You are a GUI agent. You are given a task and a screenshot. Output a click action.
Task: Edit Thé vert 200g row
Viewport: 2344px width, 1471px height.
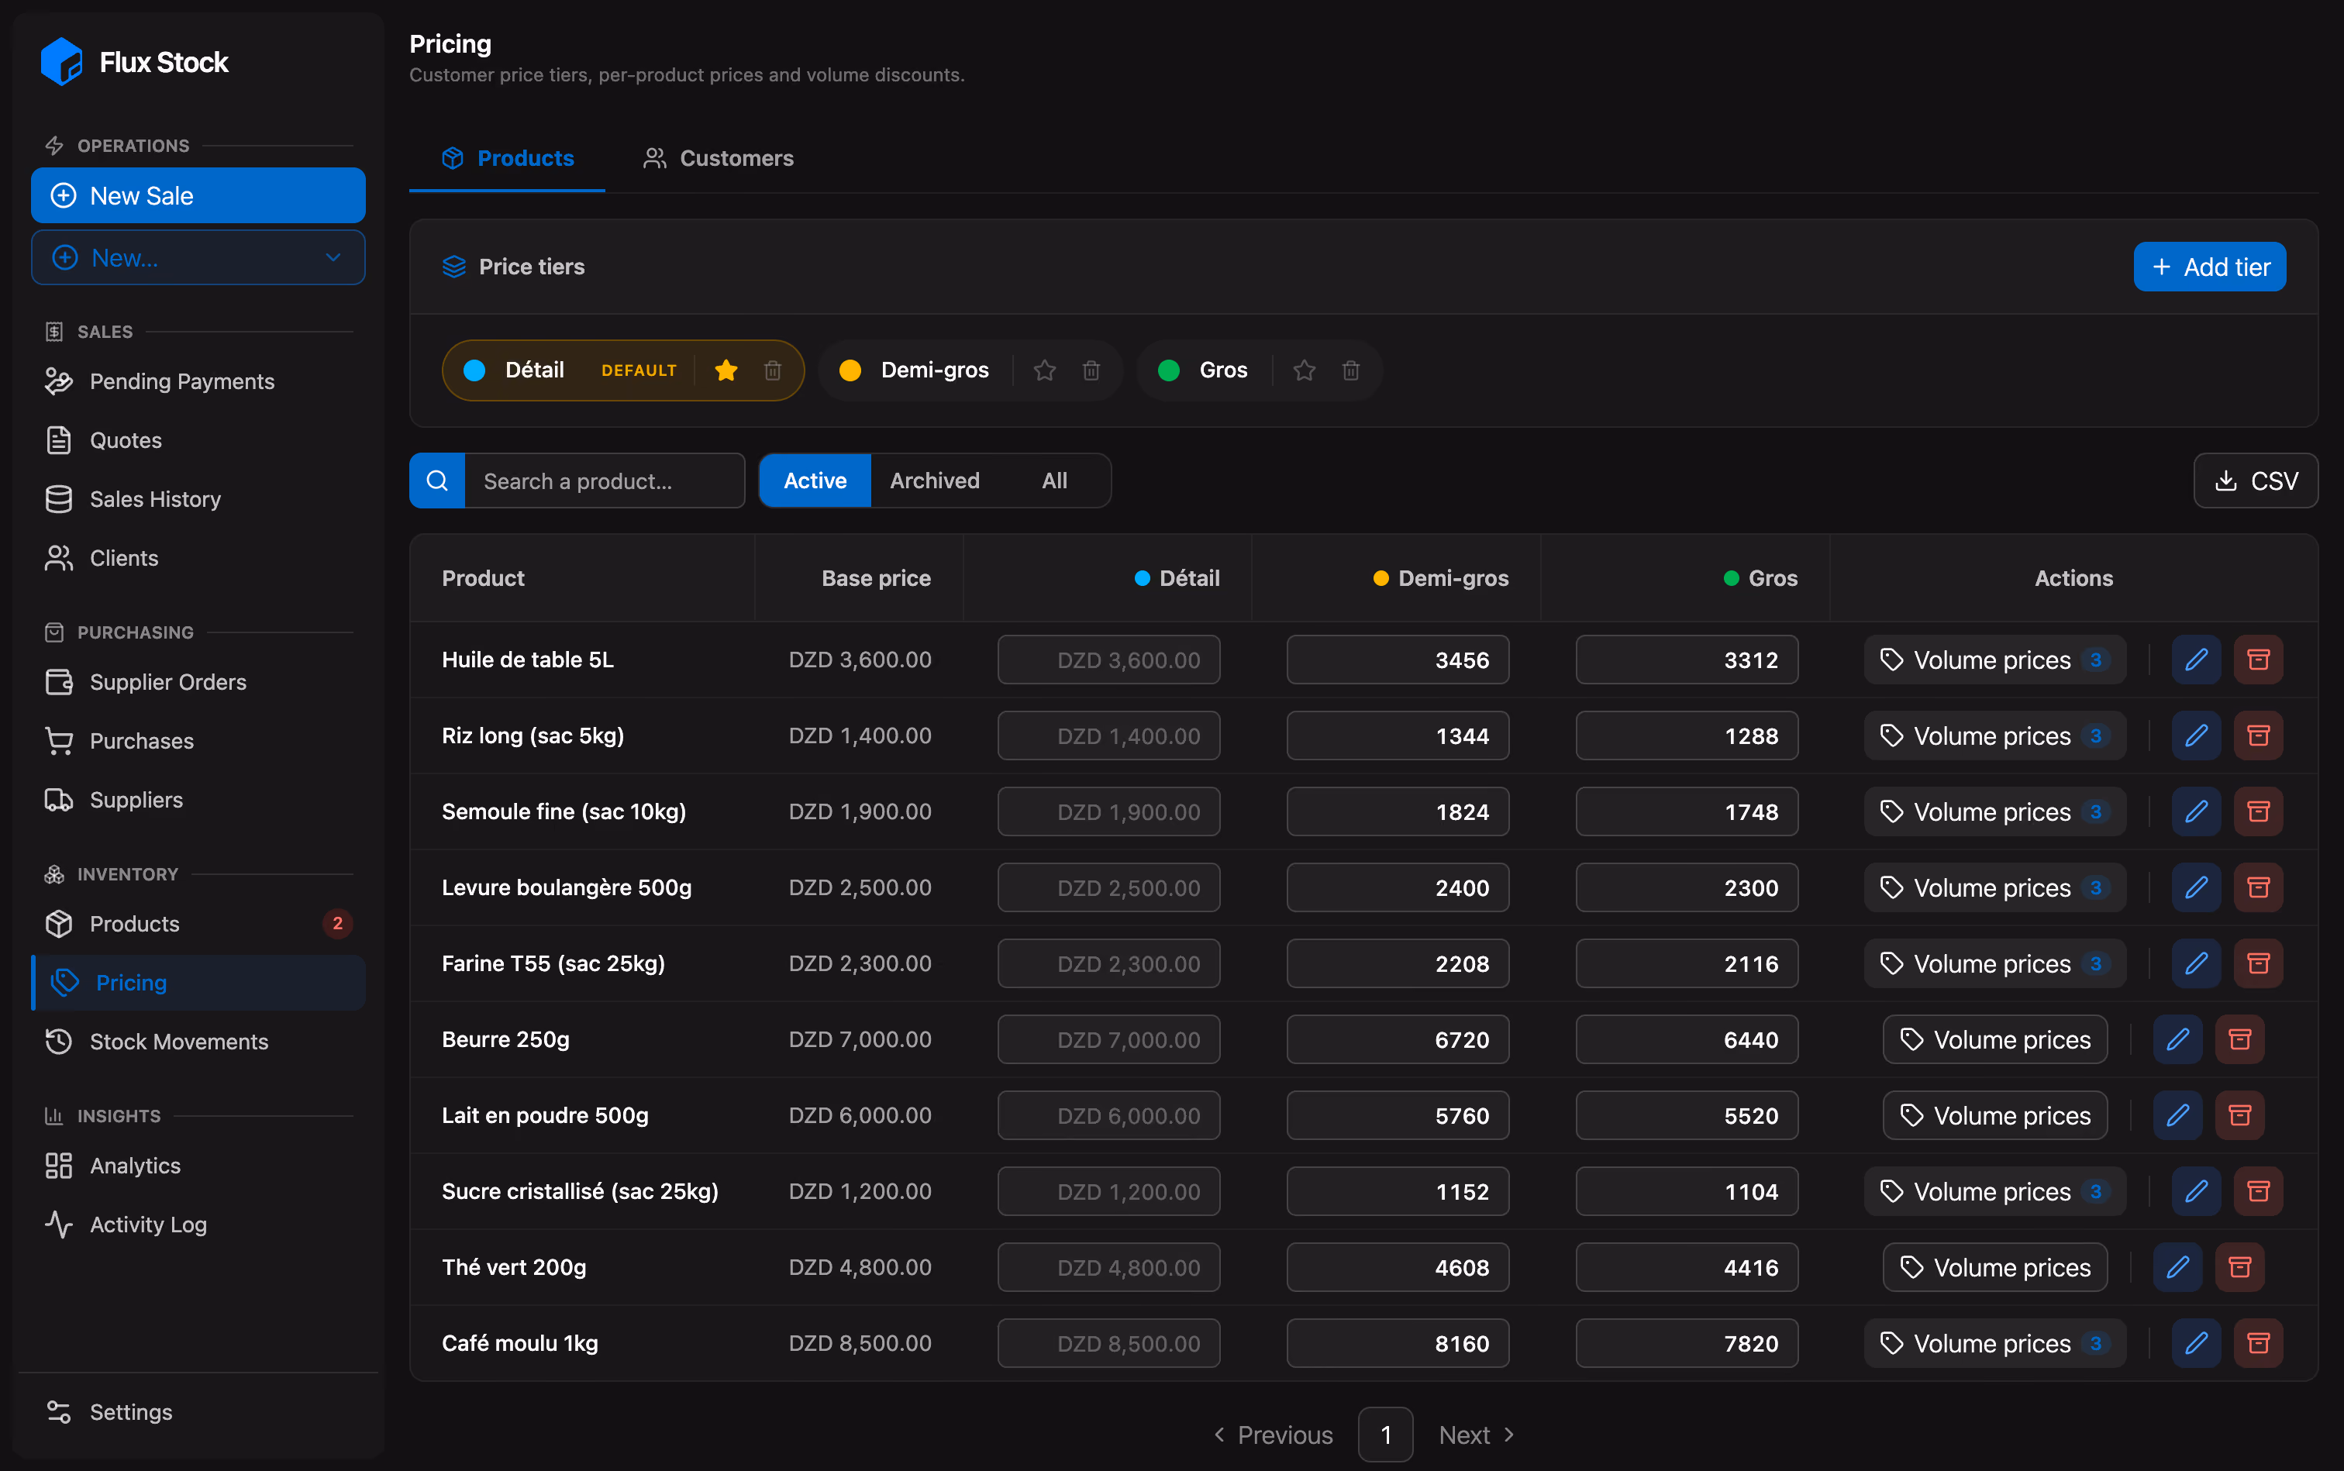pyautogui.click(x=2177, y=1266)
